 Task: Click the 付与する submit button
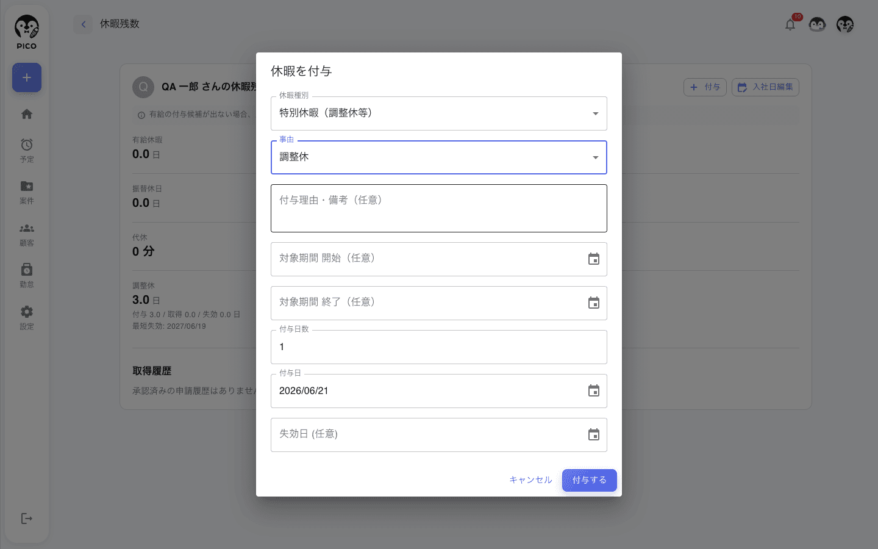tap(590, 480)
